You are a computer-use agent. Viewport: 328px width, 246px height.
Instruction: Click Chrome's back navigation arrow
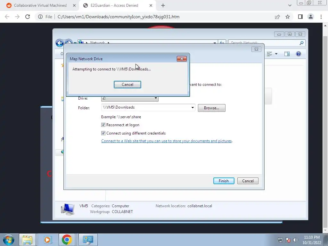7,17
